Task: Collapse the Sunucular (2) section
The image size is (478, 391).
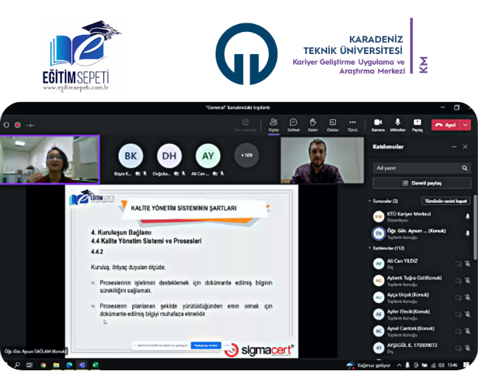Action: 370,200
